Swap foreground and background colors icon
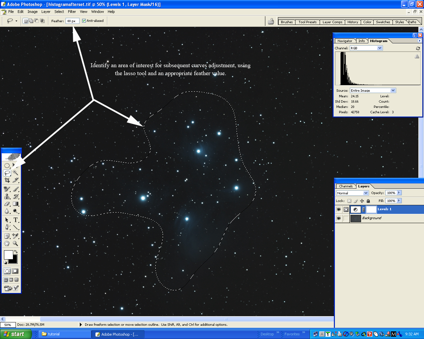Viewport: 424px width, 339px height. [16, 252]
